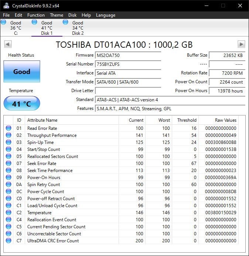The height and width of the screenshot is (256, 249).
Task: Click status orb for Load/Unload Cycle Count
Action: tap(8, 205)
